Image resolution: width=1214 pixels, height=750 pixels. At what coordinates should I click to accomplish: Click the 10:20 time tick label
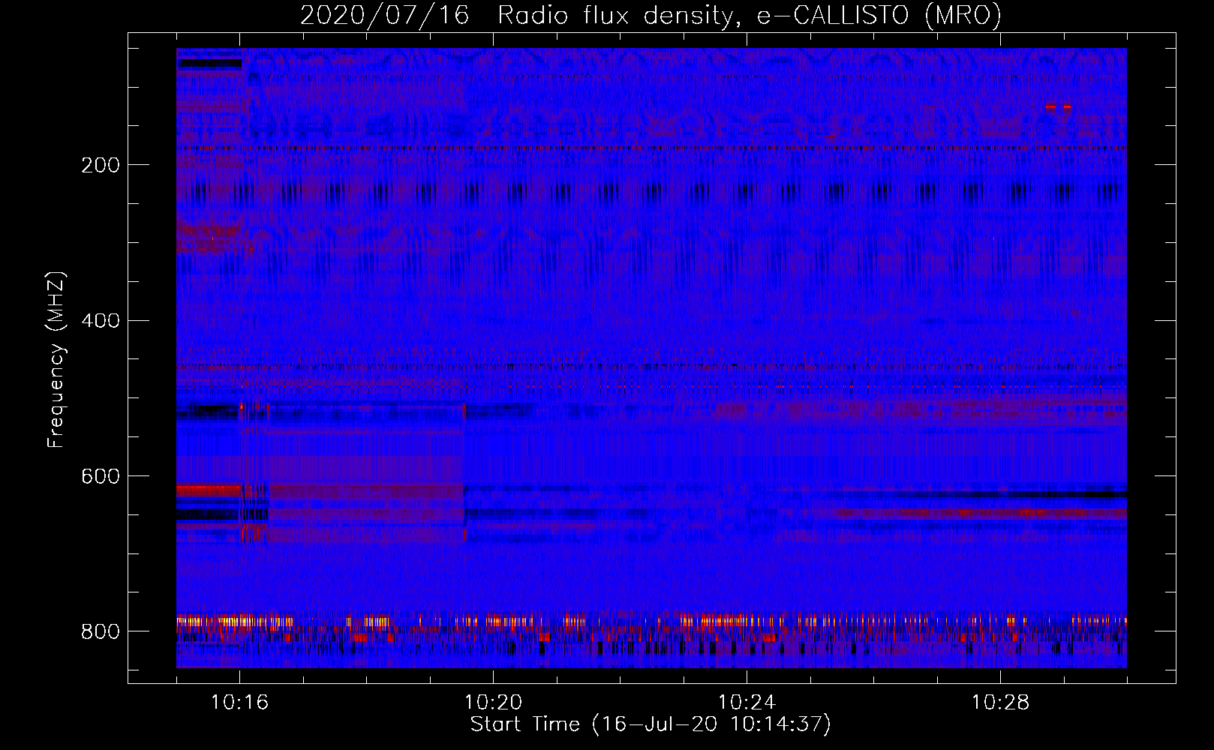click(x=493, y=703)
